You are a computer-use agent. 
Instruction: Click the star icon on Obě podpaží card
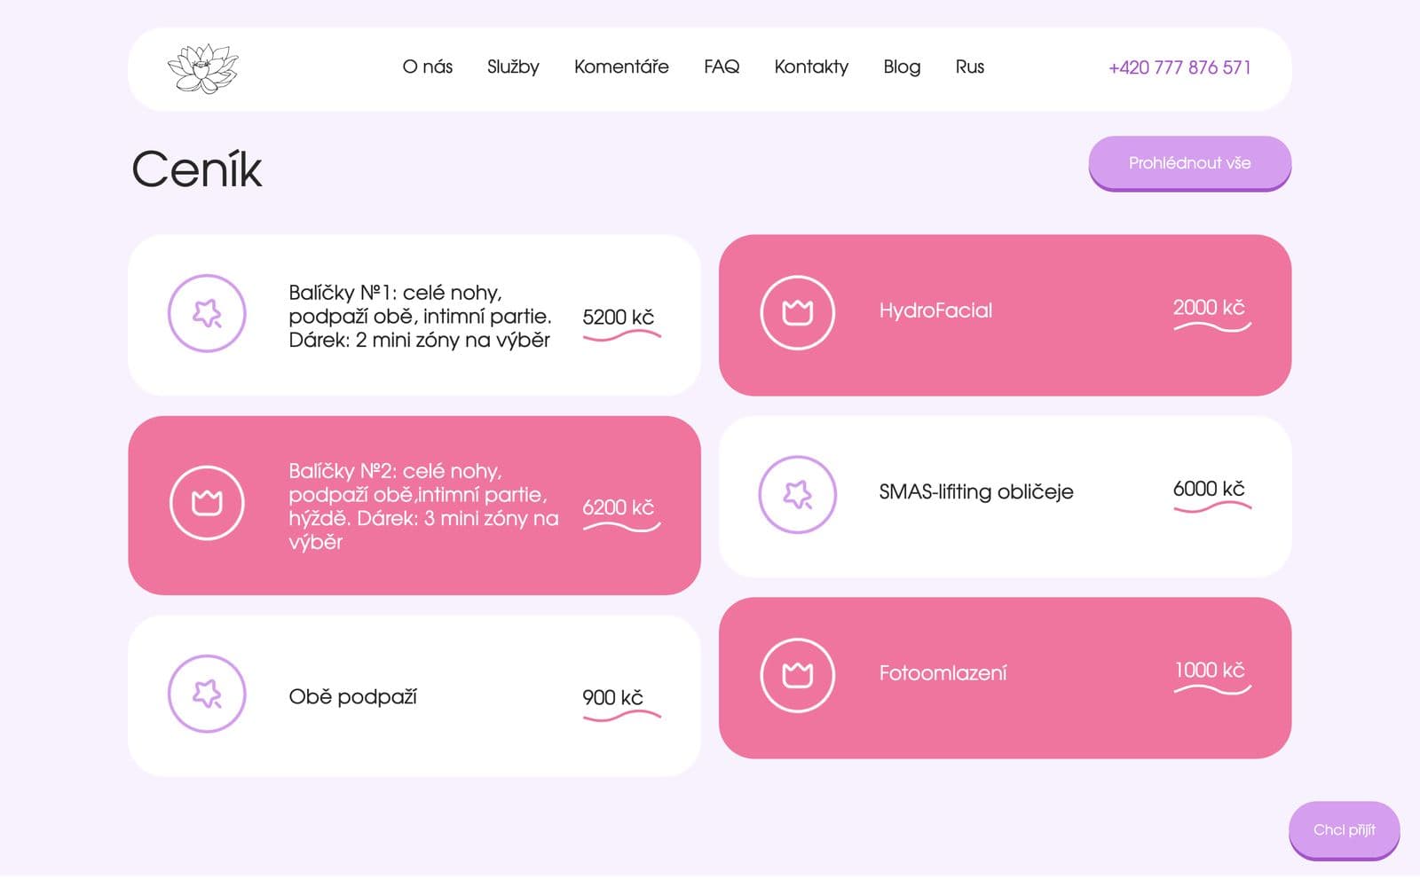click(207, 694)
